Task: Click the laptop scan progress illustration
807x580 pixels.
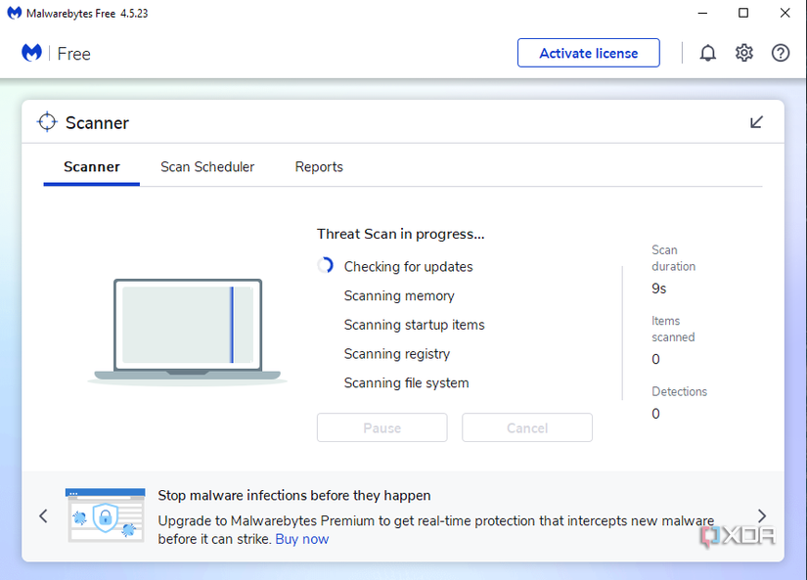Action: click(188, 331)
